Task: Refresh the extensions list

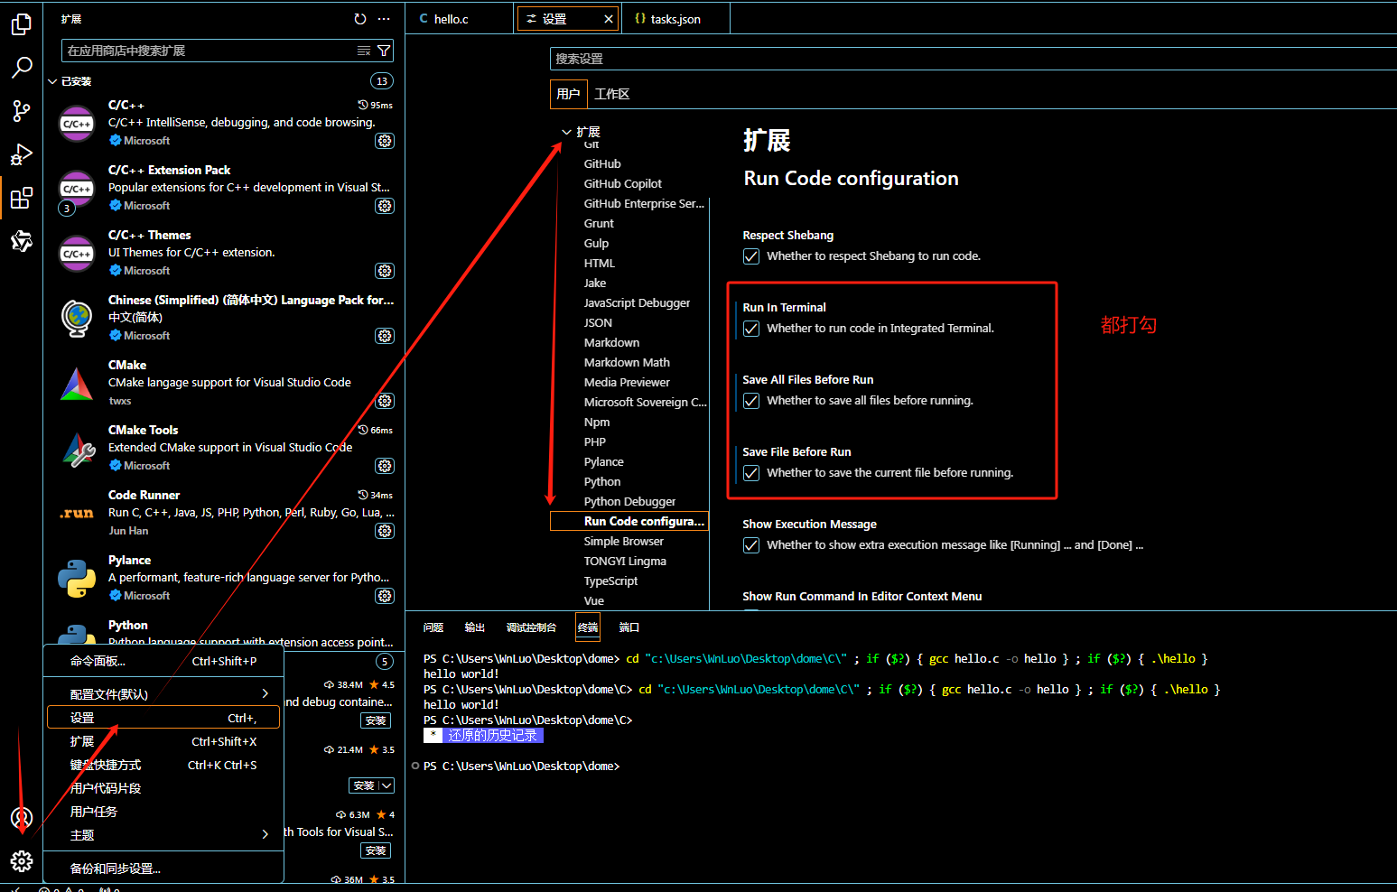Action: (360, 19)
